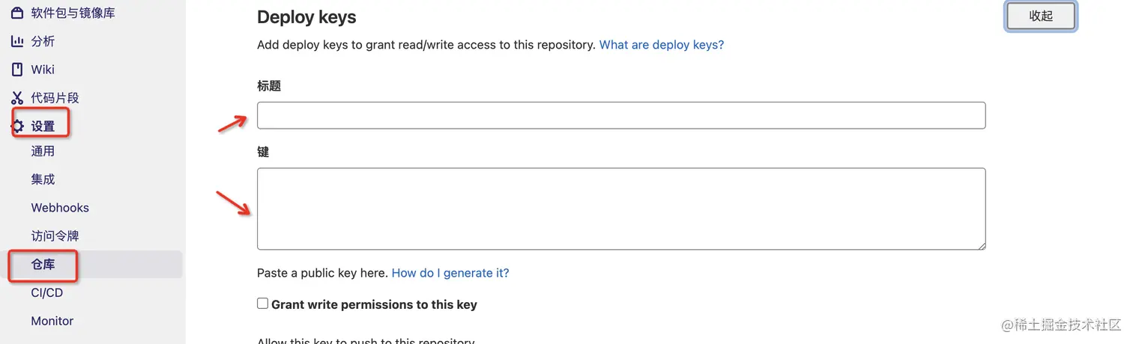Open Monitor settings item

[52, 321]
